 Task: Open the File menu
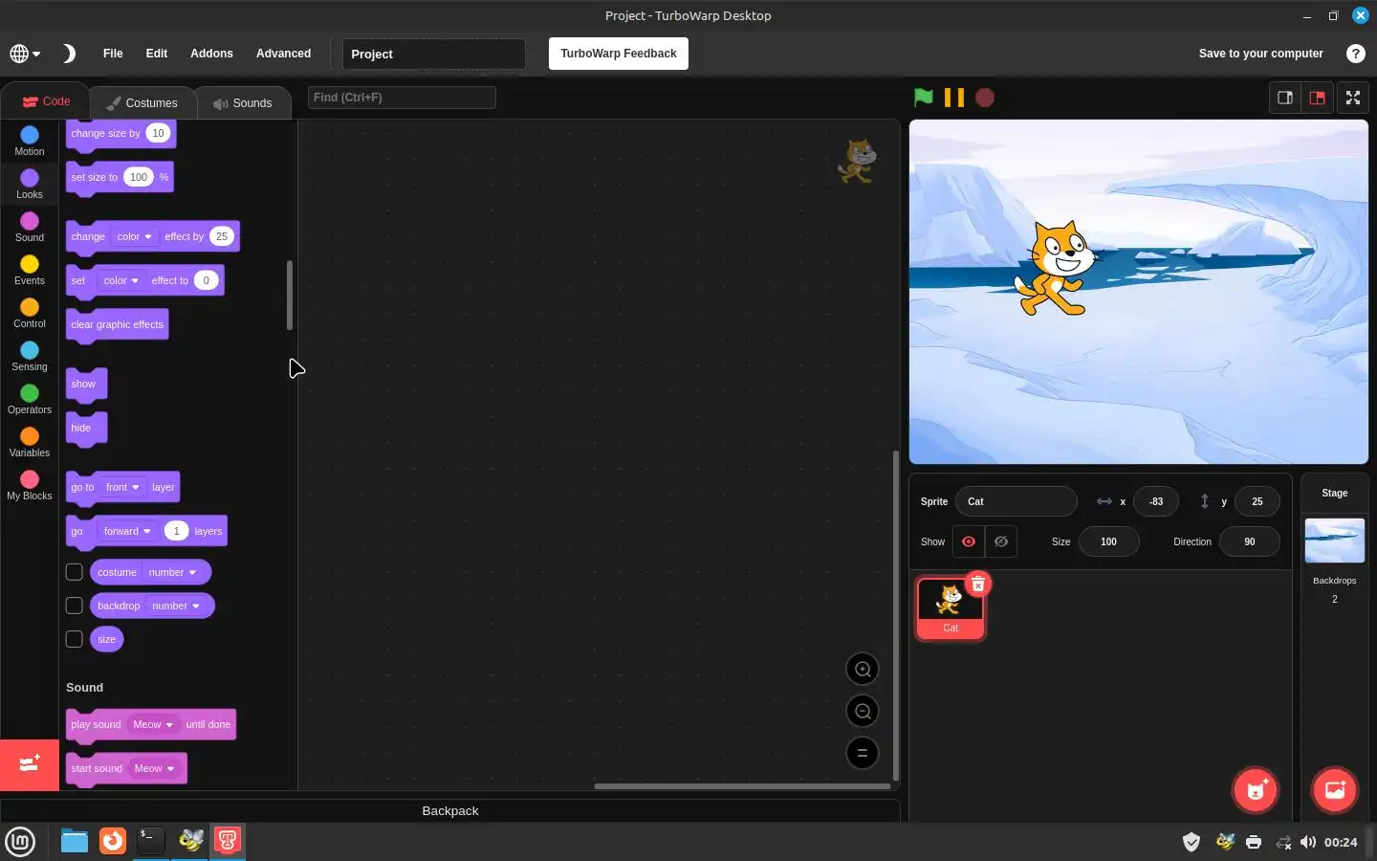point(113,54)
